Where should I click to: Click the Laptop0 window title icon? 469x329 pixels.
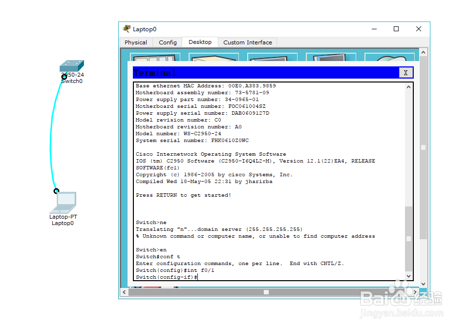pos(127,29)
